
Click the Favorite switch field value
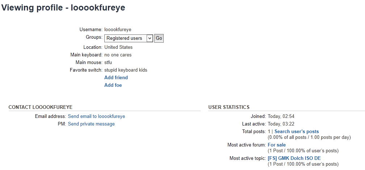(x=126, y=70)
